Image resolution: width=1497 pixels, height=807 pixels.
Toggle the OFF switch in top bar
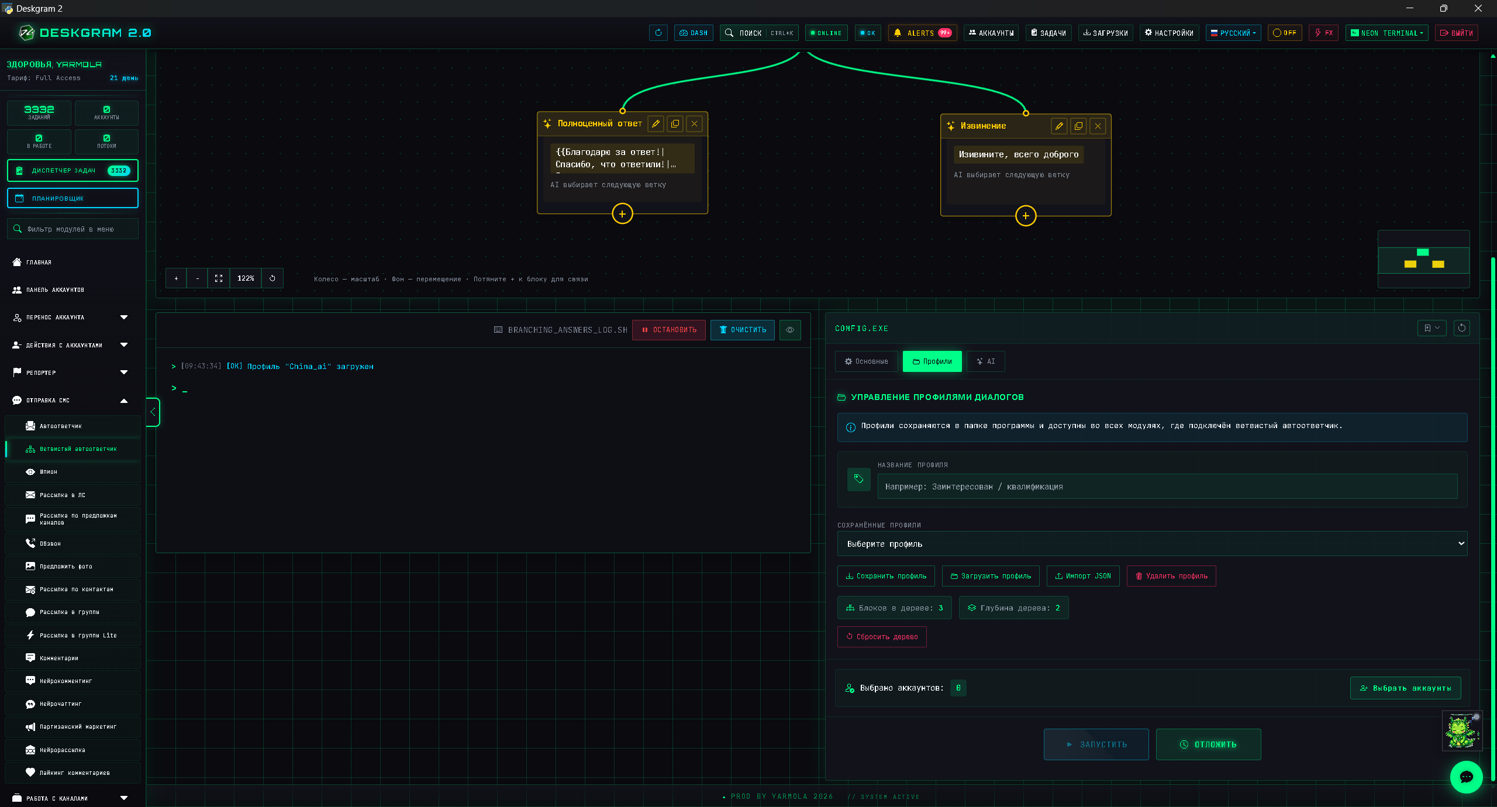click(1285, 33)
